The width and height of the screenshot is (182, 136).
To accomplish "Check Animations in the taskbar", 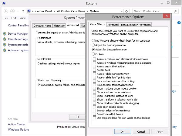I will coord(94,66).
